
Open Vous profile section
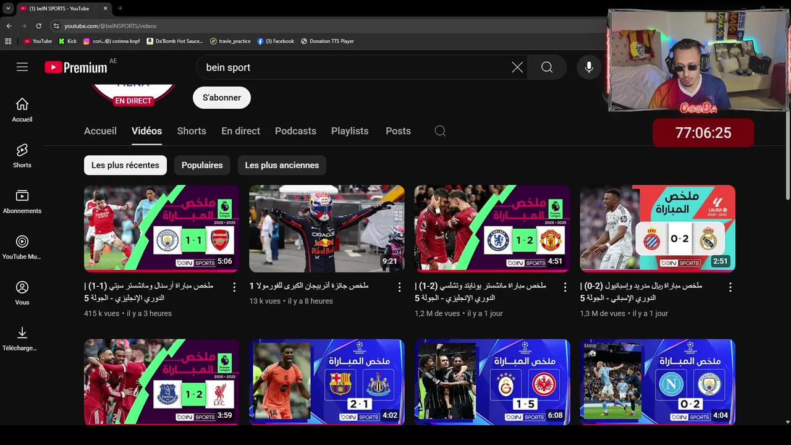22,293
